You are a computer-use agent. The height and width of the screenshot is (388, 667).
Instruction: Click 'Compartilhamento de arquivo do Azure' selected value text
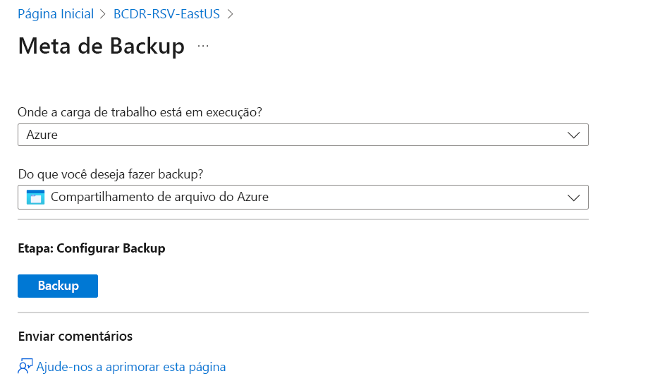(x=159, y=198)
